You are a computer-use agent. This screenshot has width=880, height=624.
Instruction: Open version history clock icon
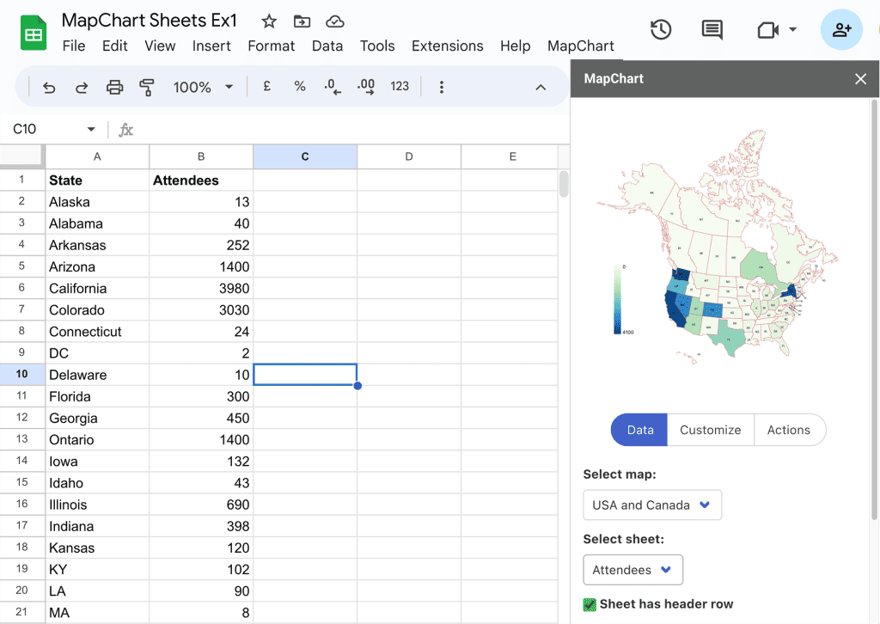point(661,29)
